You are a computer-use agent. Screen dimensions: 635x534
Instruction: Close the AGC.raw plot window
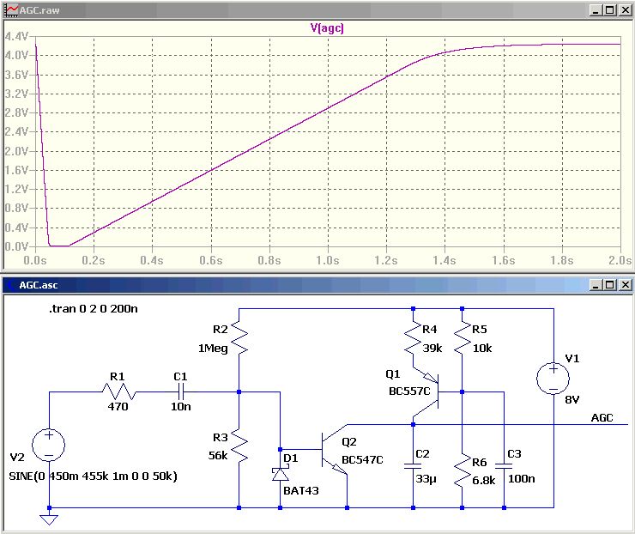click(625, 10)
